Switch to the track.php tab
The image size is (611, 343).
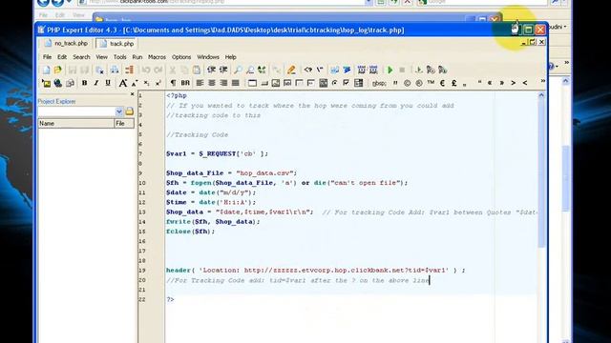pos(116,44)
